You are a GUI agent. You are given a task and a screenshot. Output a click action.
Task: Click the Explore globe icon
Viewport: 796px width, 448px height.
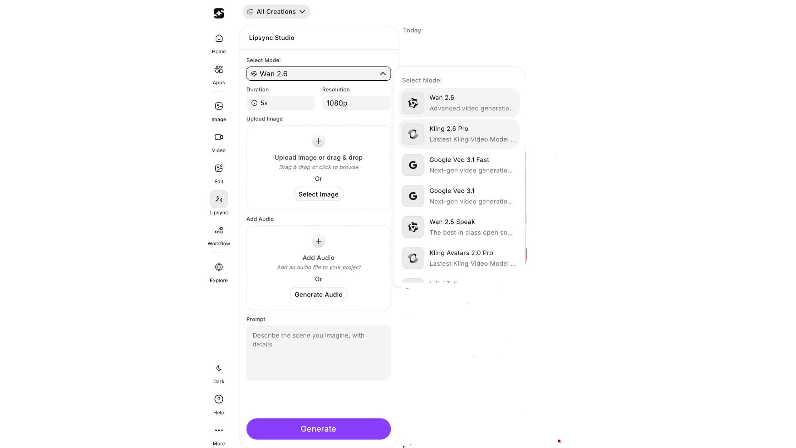point(219,267)
